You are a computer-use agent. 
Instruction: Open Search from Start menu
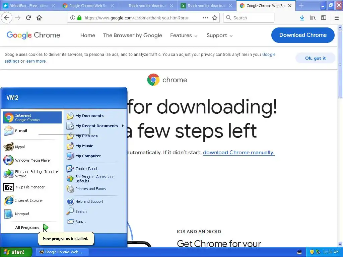point(95,211)
